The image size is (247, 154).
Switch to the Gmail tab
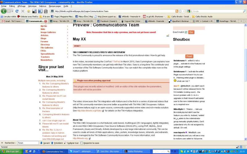12,21
